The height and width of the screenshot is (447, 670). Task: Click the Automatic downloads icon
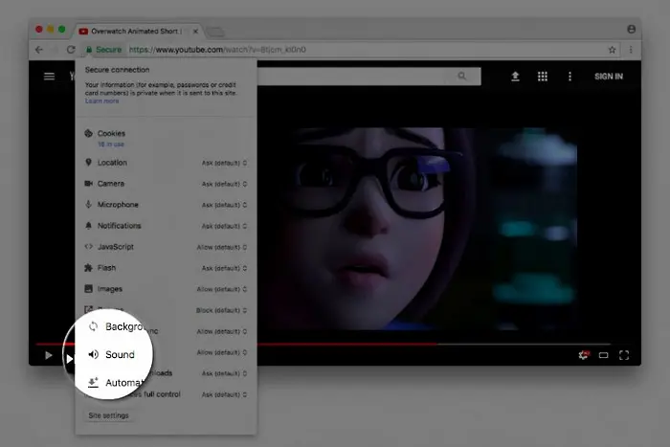[x=93, y=383]
